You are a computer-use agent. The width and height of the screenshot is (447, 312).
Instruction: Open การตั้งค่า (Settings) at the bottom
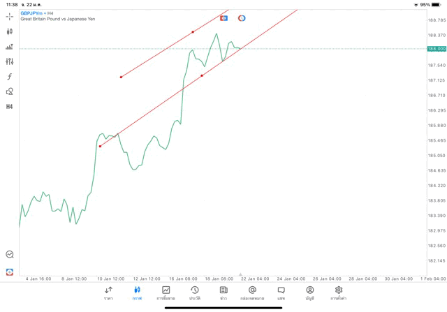339,293
